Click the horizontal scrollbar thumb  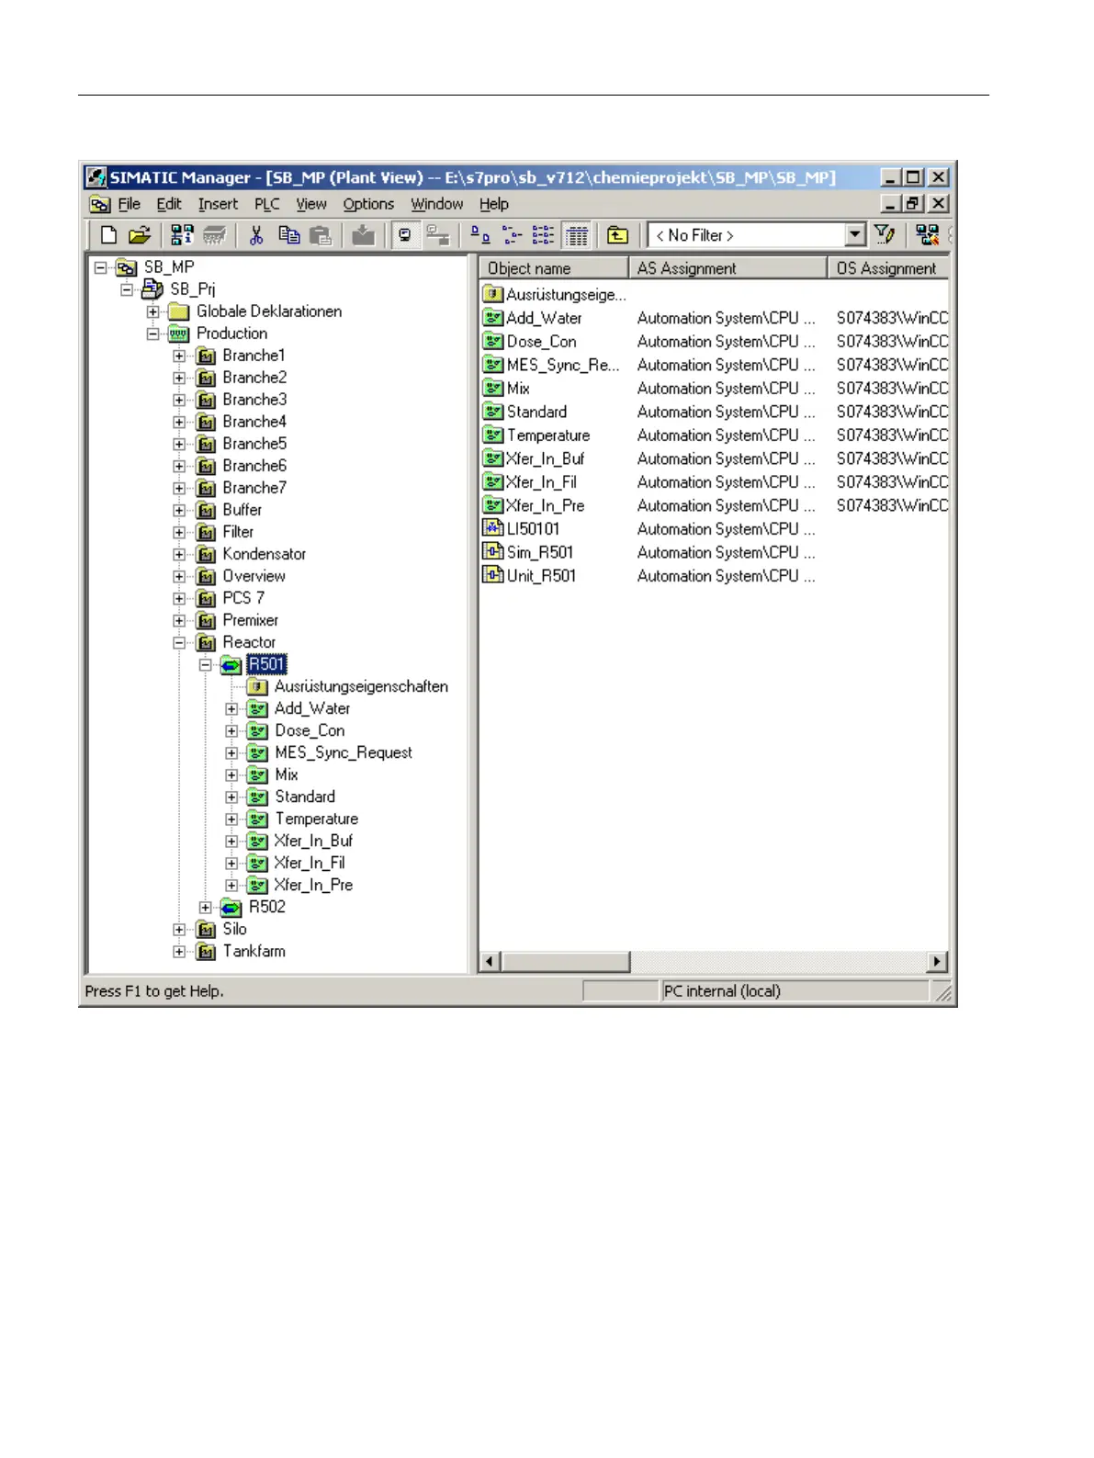[565, 962]
